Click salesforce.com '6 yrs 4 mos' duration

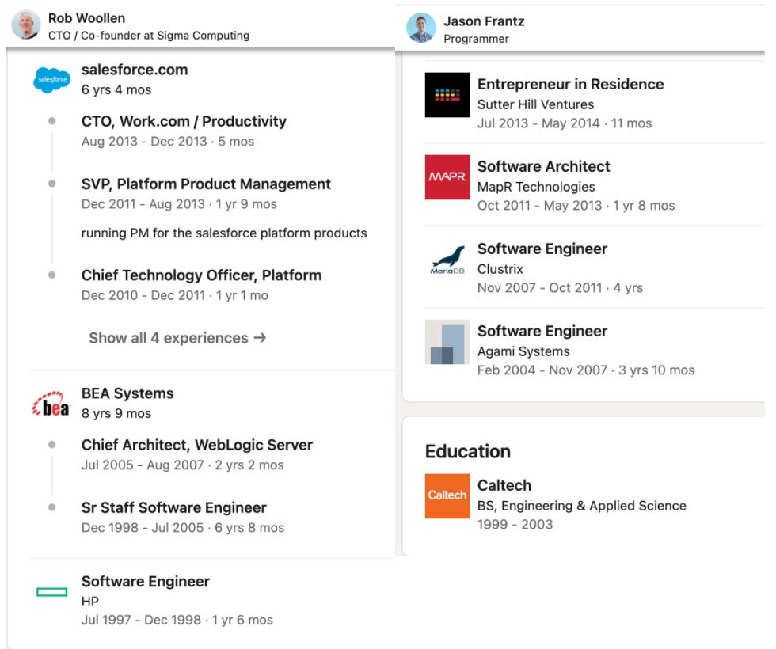tap(116, 89)
